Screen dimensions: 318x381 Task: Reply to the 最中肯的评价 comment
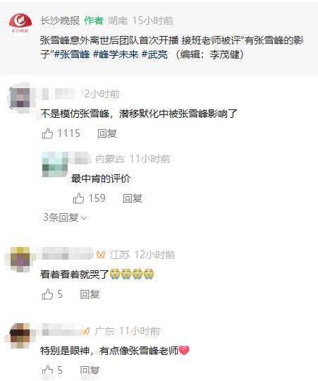[133, 198]
